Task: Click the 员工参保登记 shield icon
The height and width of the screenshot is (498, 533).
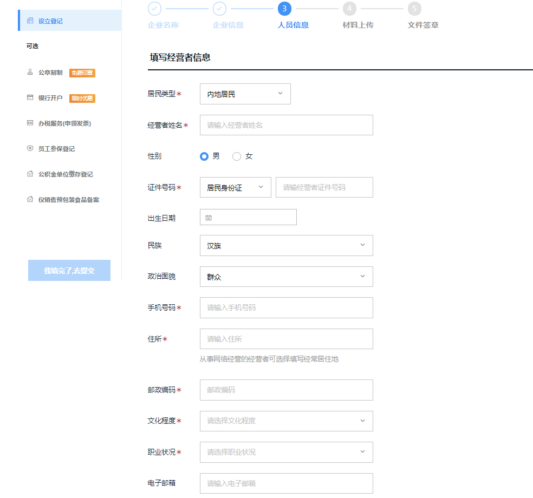Action: [x=30, y=148]
